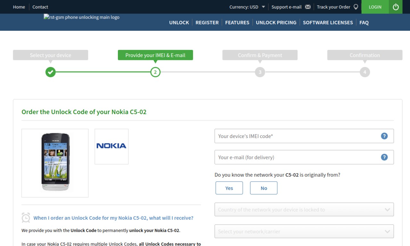Expand the country of the network dropdown
The width and height of the screenshot is (410, 246).
click(304, 209)
